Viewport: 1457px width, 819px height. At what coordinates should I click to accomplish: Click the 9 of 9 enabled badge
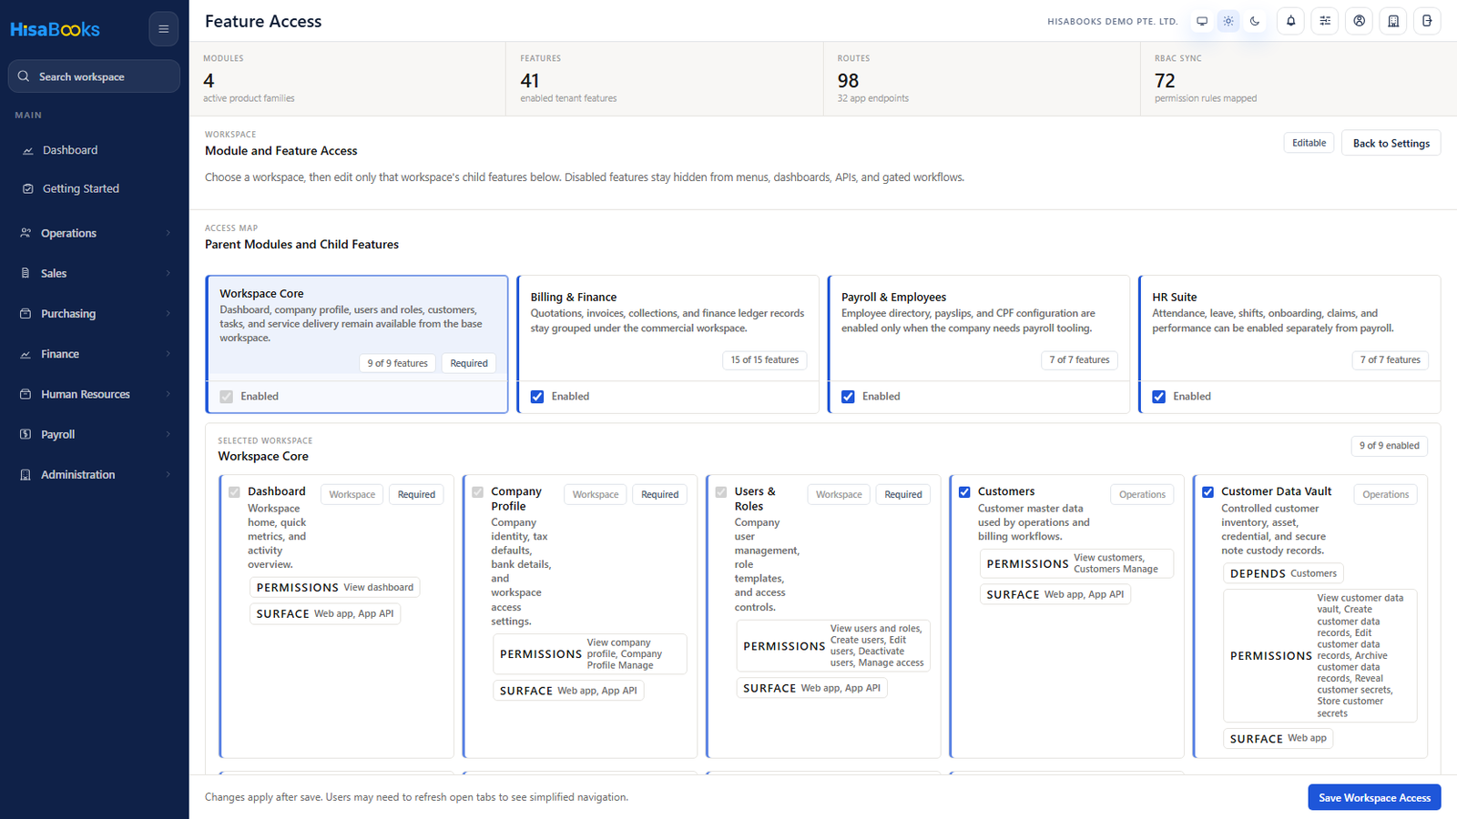click(x=1389, y=446)
